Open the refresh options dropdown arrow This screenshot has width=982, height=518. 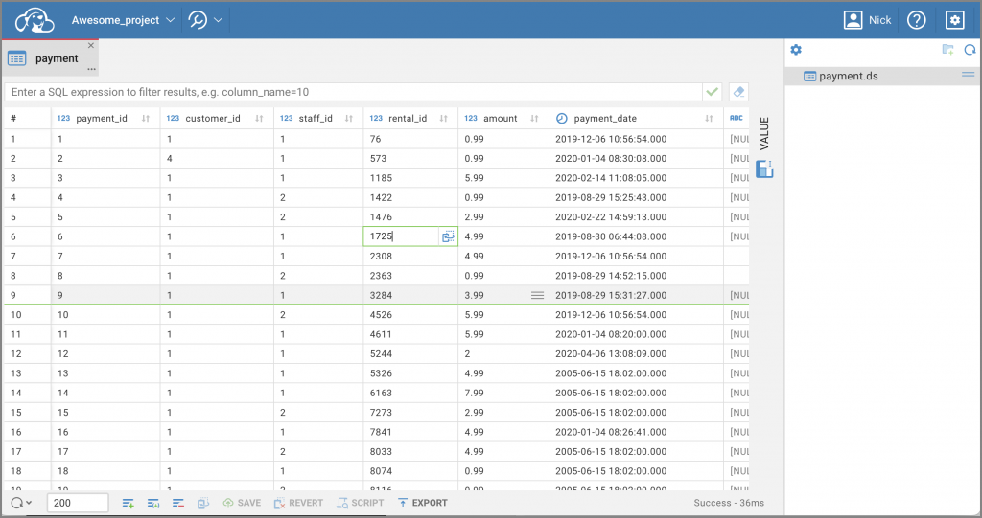point(29,503)
